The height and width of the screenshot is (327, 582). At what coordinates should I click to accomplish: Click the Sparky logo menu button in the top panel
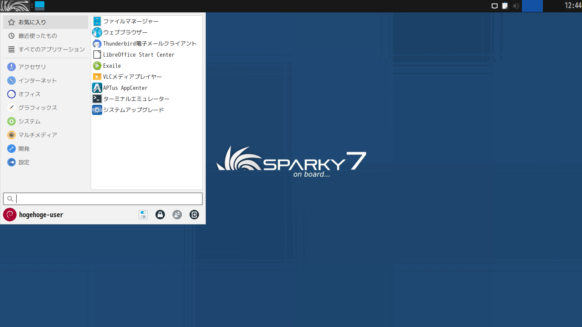[15, 6]
